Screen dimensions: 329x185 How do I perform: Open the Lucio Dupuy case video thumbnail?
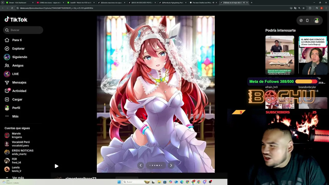313,55
